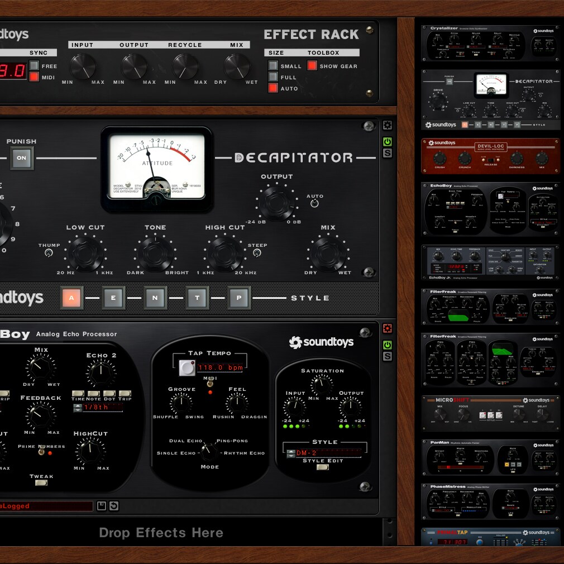564x564 pixels.
Task: Toggle the EchoBoy green power icon
Action: click(387, 345)
